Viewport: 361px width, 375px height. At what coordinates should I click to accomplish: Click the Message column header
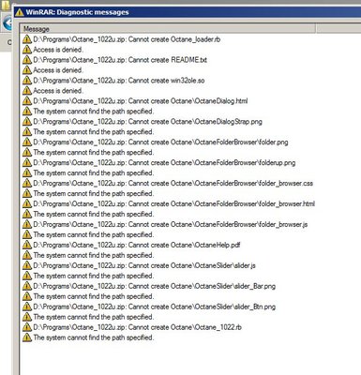[169, 29]
